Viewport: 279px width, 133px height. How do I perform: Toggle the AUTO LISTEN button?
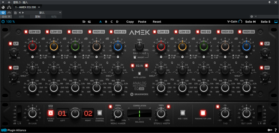coord(139,73)
